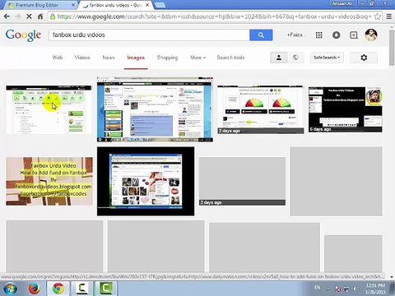Launch Firefox from the taskbar
The height and width of the screenshot is (296, 395).
click(x=34, y=289)
